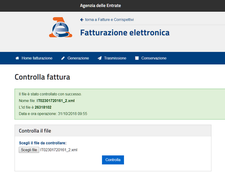Image resolution: width=225 pixels, height=182 pixels.
Task: Click the Scegli file button
Action: coord(29,150)
